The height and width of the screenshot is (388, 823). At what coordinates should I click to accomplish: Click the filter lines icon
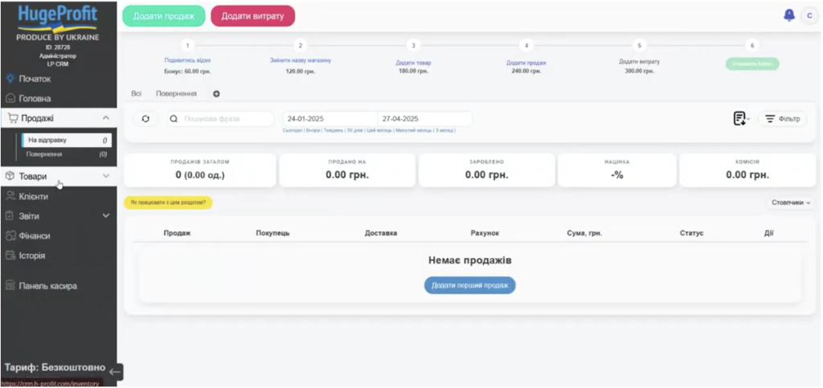coord(770,119)
